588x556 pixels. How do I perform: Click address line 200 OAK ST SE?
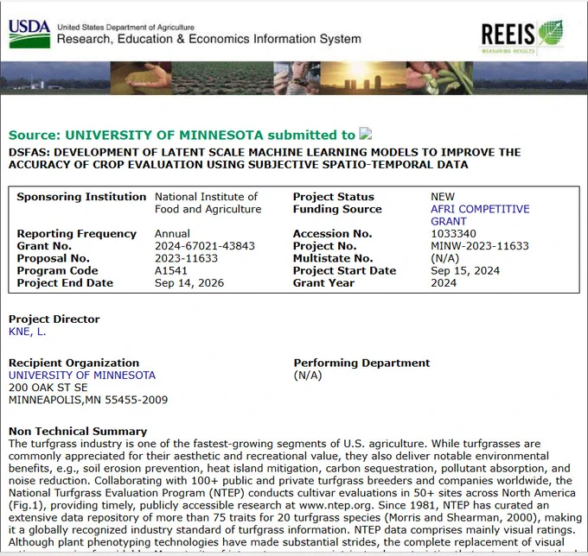(x=48, y=388)
